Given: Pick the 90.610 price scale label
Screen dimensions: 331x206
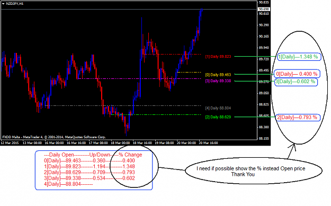Looking at the screenshot, I should (x=264, y=14).
